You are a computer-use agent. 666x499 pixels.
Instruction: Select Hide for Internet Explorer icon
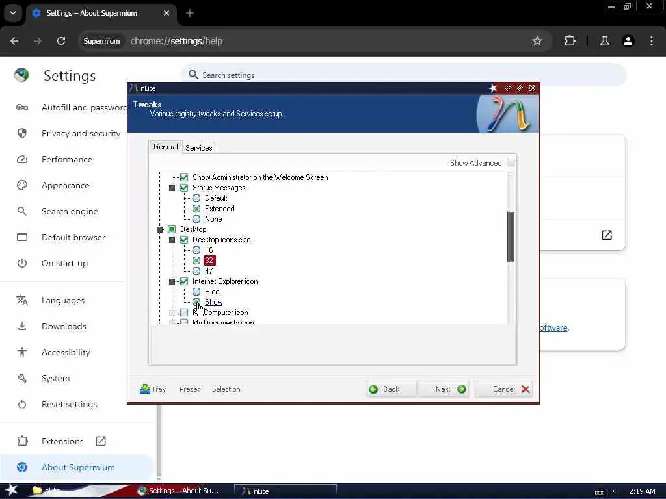tap(196, 292)
